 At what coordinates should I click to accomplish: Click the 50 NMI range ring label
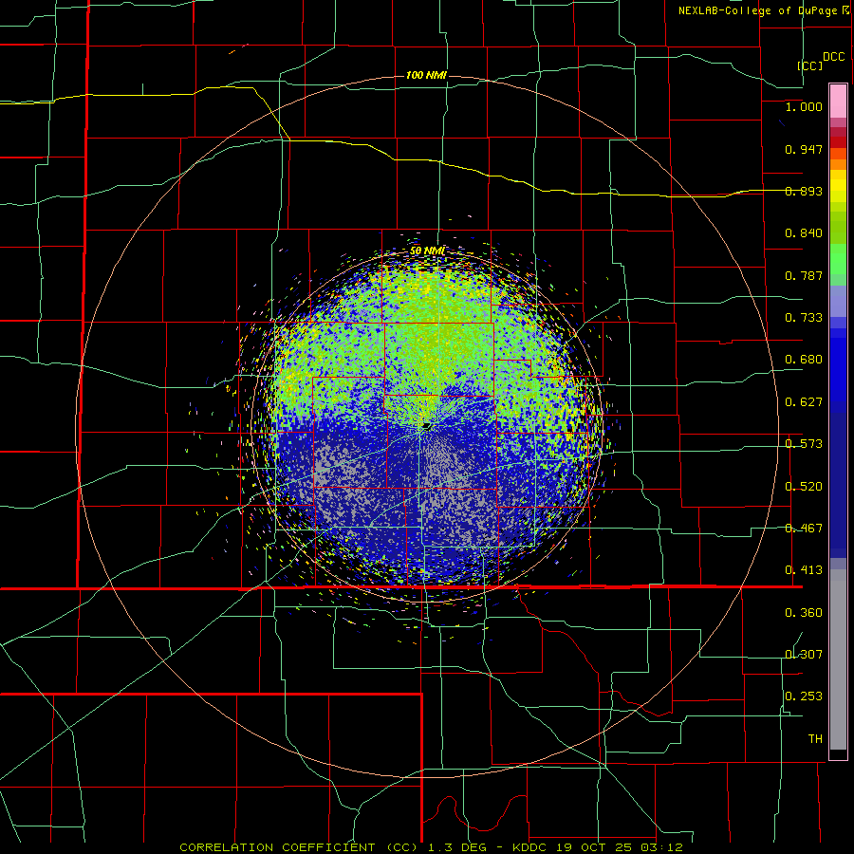(427, 251)
